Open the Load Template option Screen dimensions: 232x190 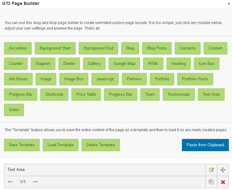coord(61,145)
